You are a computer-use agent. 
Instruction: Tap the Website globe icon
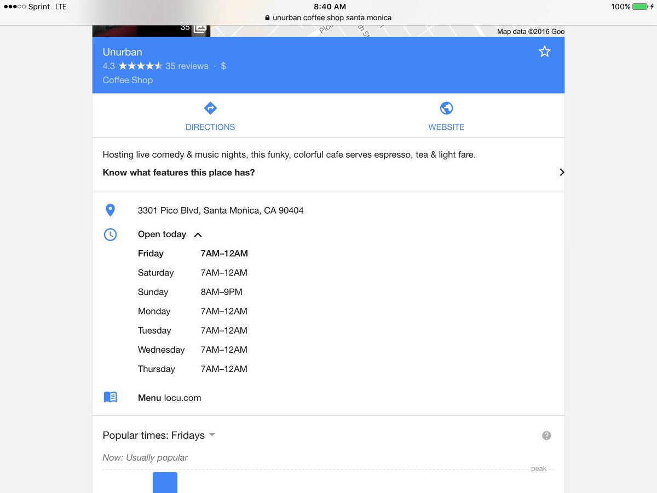pyautogui.click(x=446, y=108)
